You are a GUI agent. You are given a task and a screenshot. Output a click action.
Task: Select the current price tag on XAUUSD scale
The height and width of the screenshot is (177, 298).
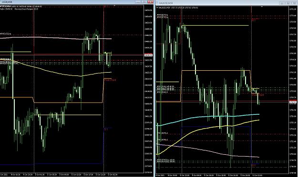293,102
